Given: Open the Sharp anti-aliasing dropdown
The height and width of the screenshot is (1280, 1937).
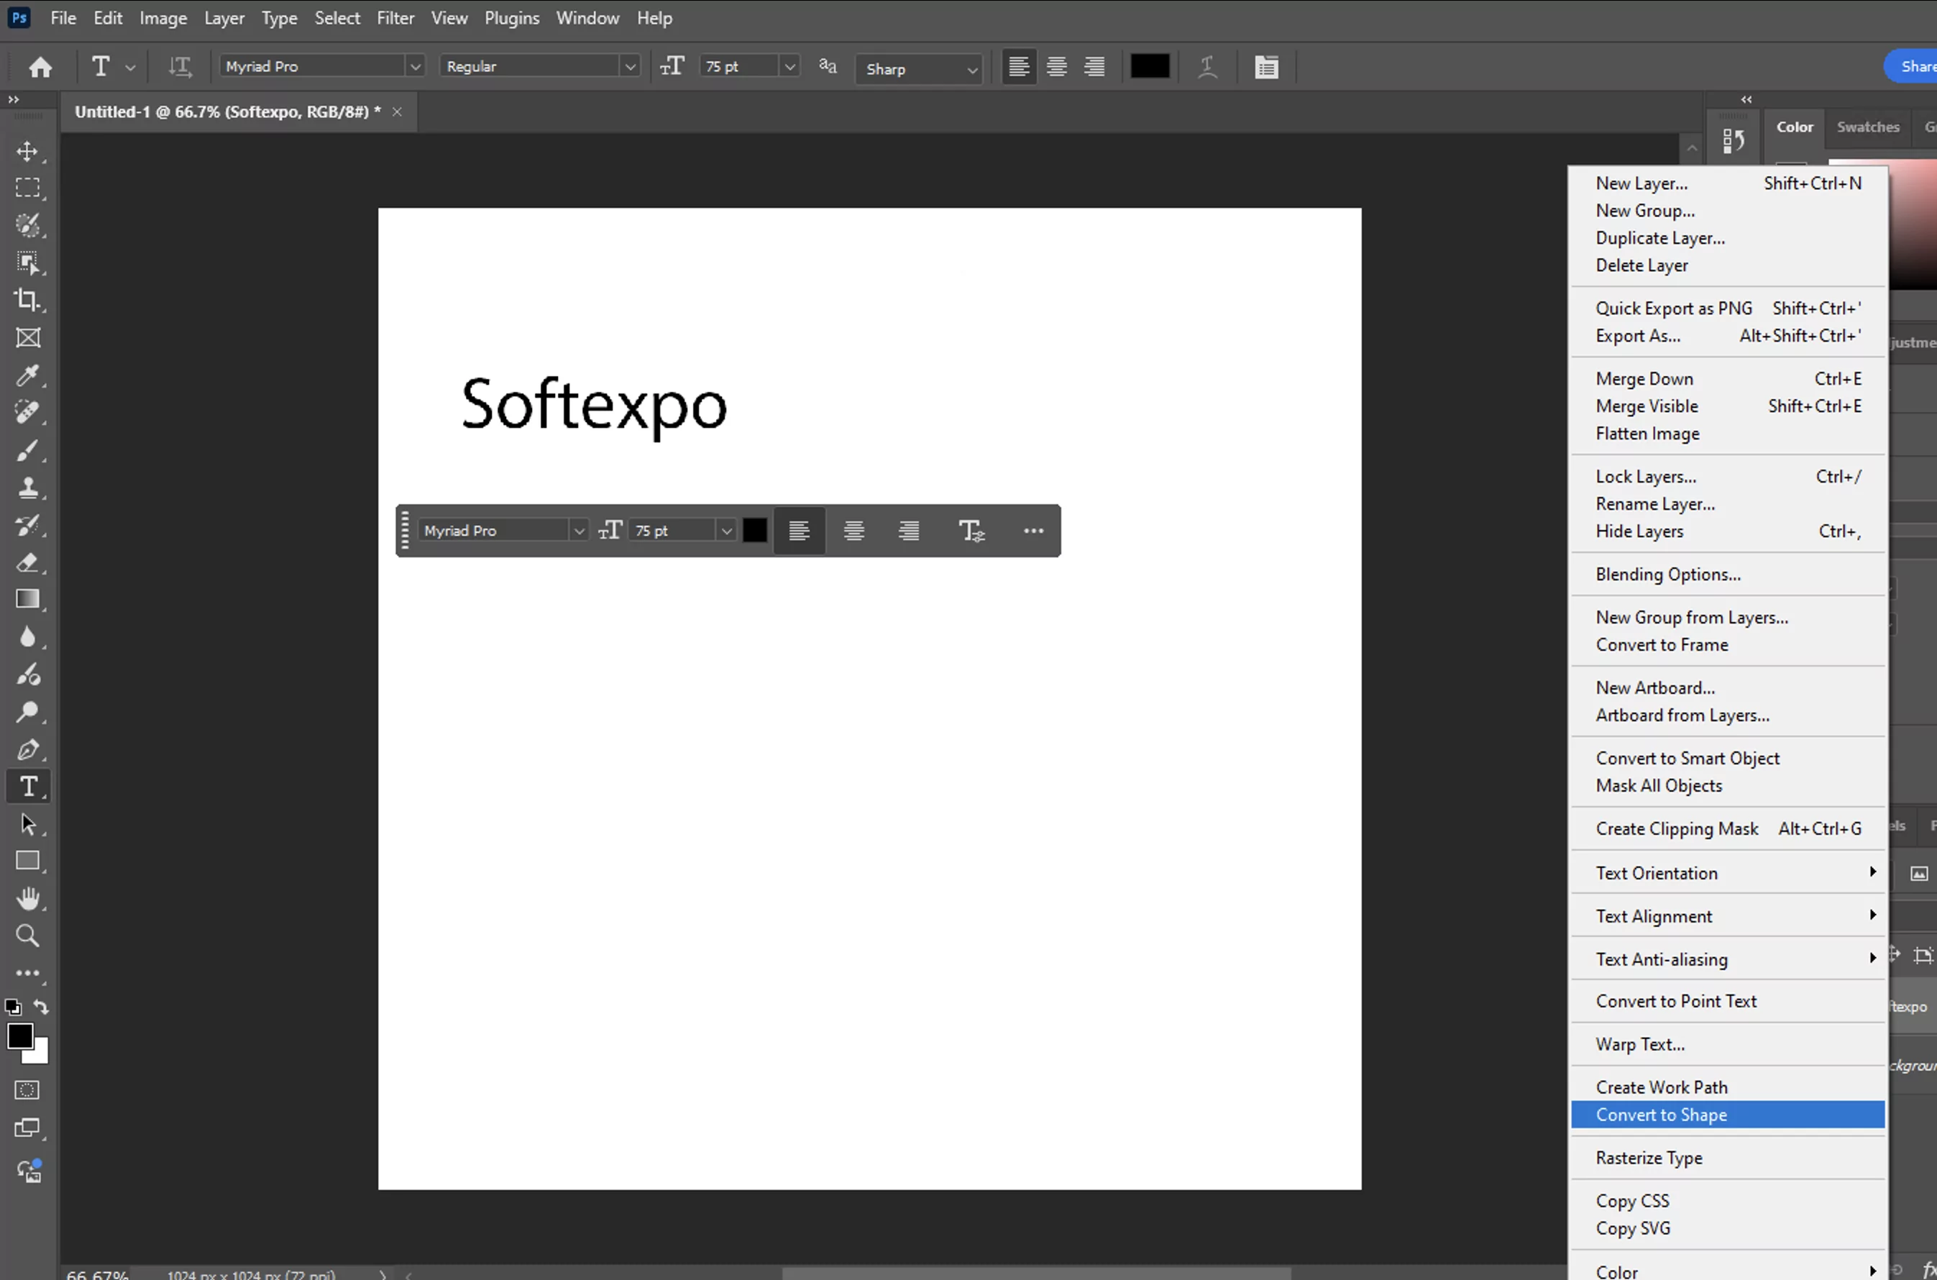Looking at the screenshot, I should [971, 69].
